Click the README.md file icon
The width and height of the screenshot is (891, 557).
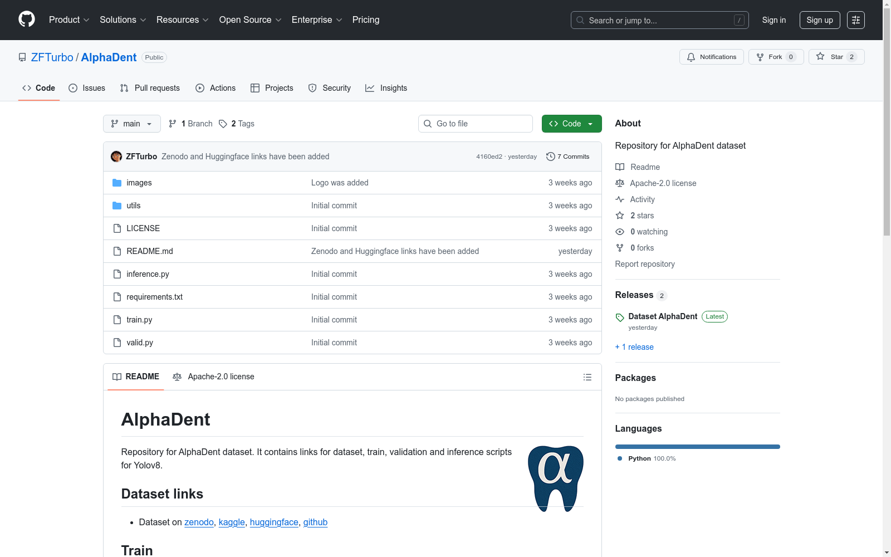pyautogui.click(x=117, y=251)
